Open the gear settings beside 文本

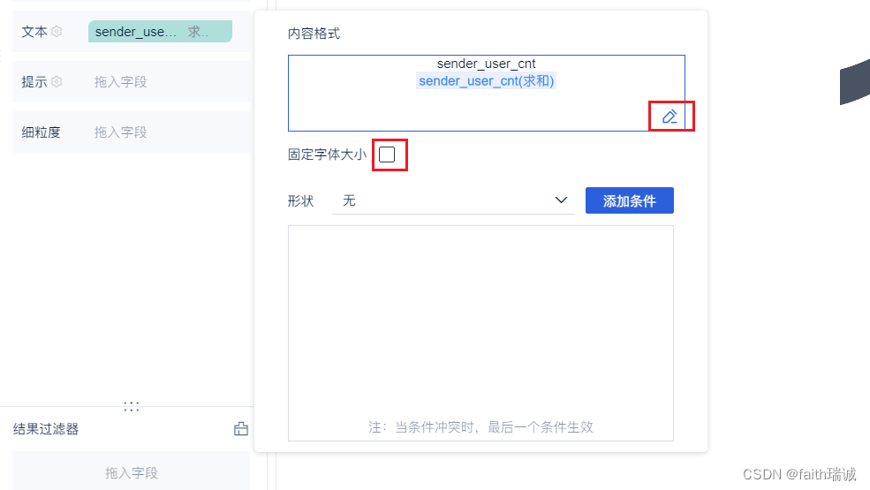click(57, 32)
